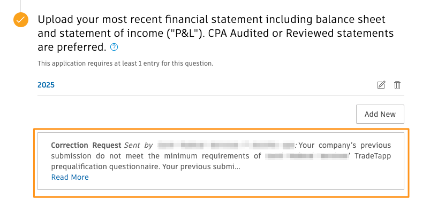This screenshot has height=207, width=430.
Task: Expand the correction request via Read More
Action: (x=70, y=177)
